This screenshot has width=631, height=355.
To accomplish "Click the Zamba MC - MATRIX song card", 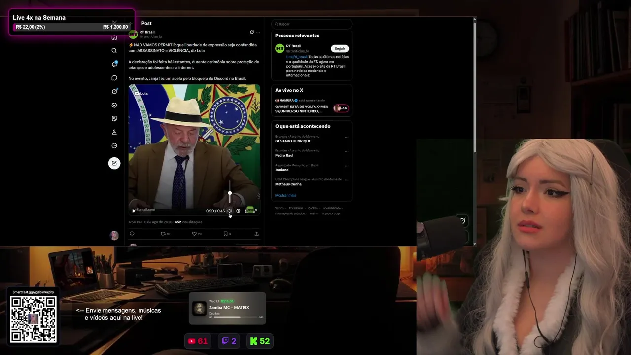I will [x=227, y=309].
